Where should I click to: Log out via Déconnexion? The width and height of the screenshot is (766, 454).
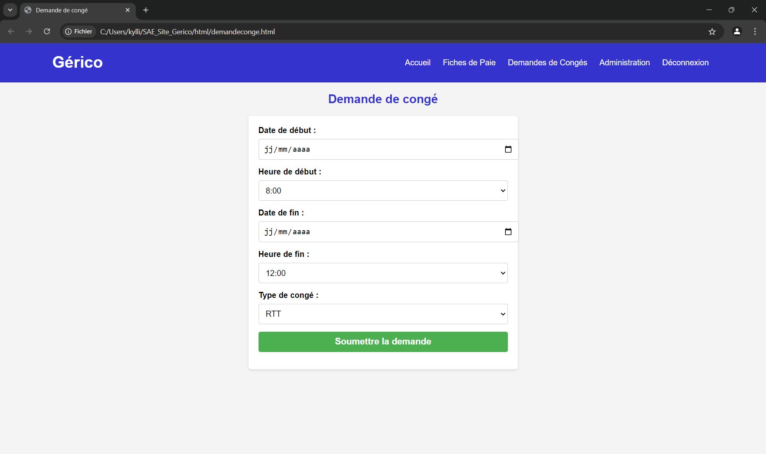pos(685,63)
